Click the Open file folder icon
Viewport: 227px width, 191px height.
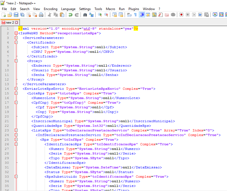tap(10, 15)
